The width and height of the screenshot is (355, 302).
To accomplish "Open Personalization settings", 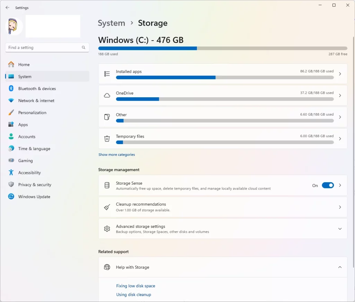I will 47,113.
